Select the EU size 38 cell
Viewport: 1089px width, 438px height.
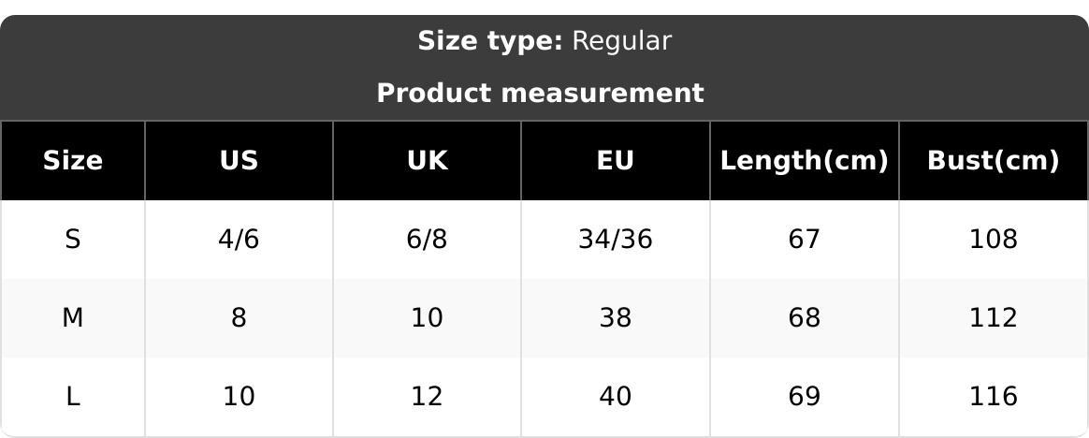615,318
